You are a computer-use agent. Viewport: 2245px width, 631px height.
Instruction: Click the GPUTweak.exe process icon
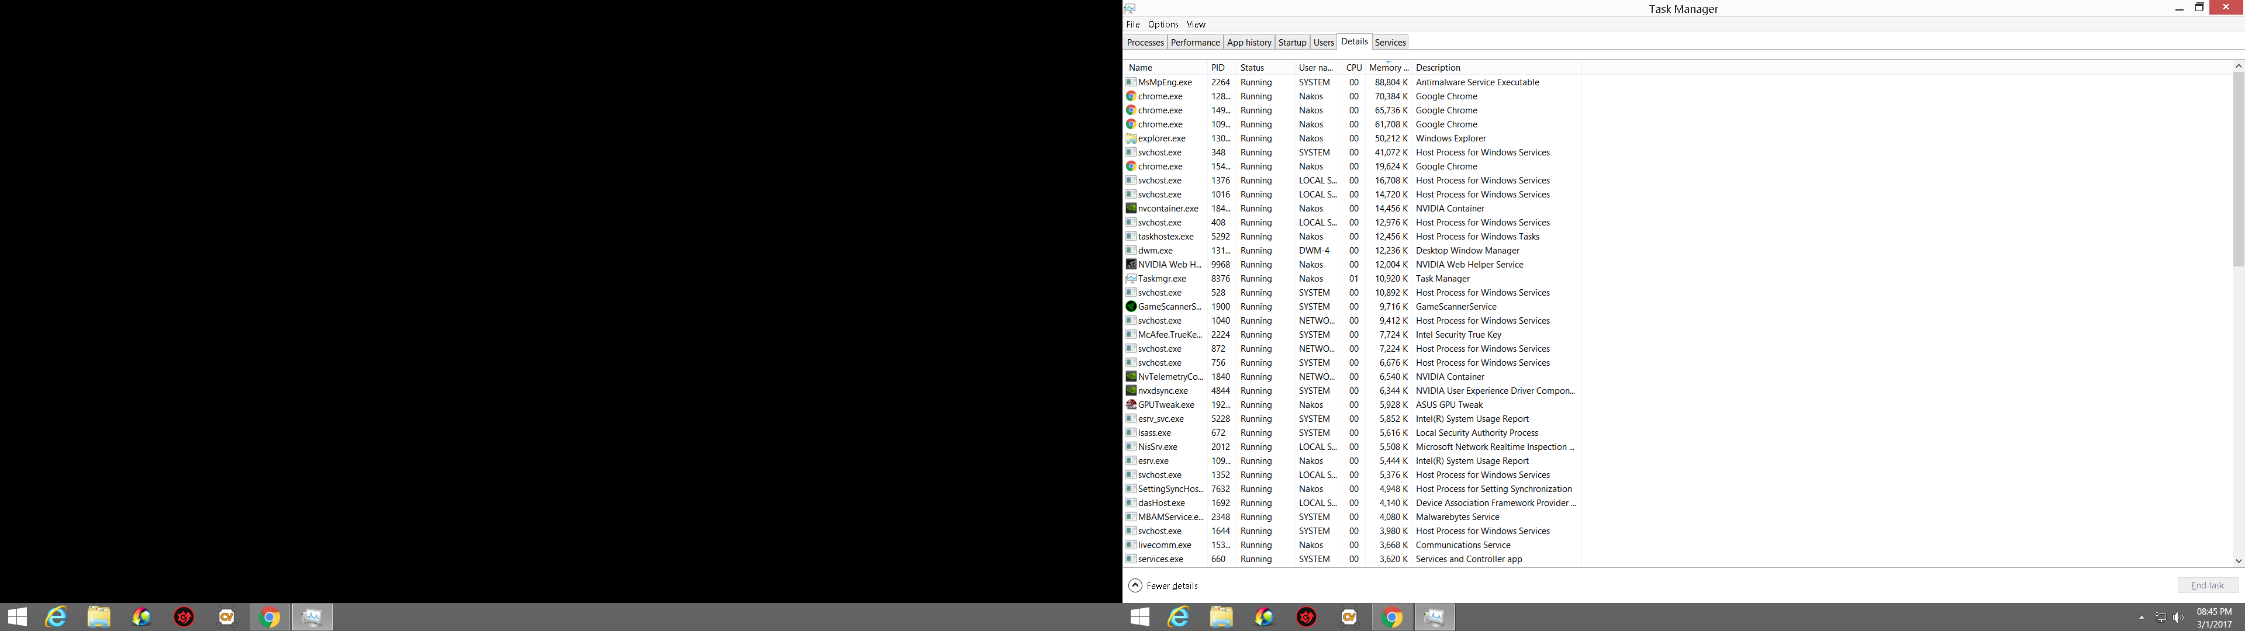1130,404
